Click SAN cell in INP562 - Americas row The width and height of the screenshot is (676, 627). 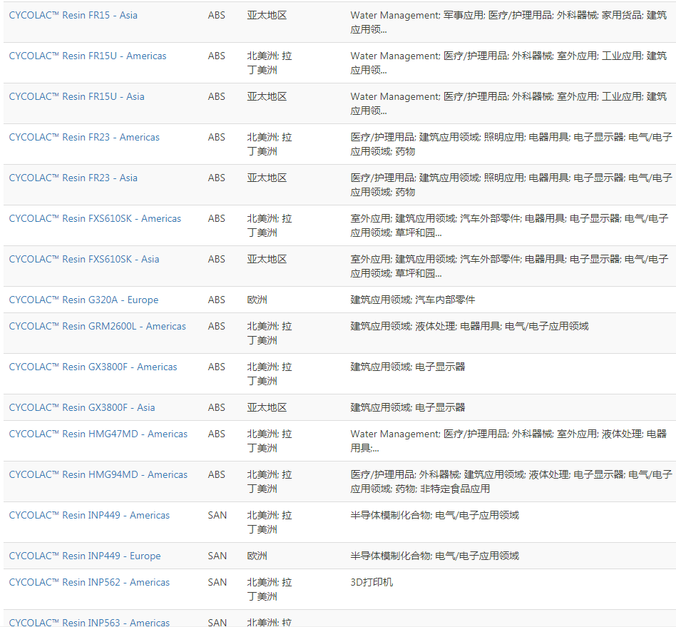(217, 582)
